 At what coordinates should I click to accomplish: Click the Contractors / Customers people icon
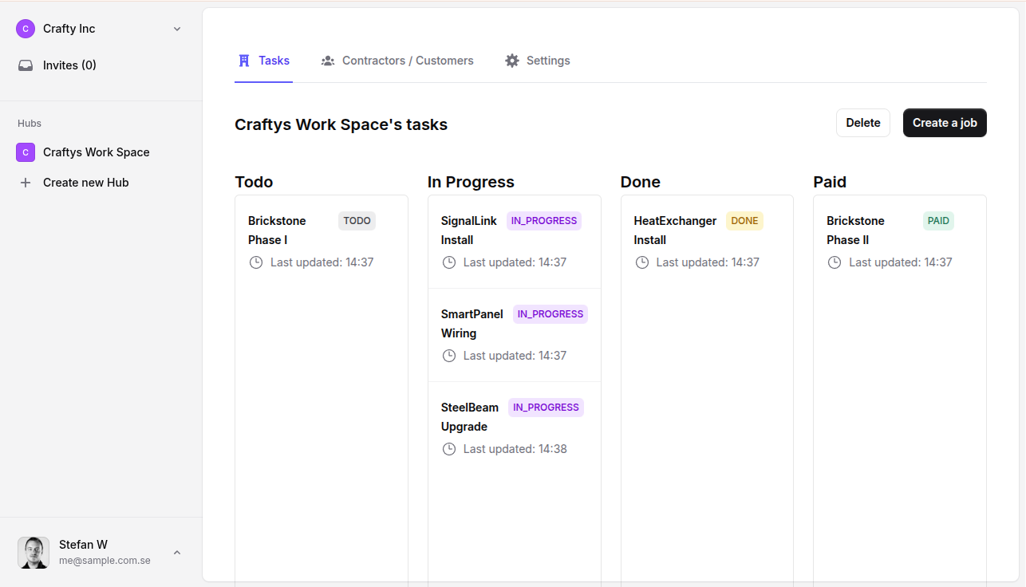(327, 60)
